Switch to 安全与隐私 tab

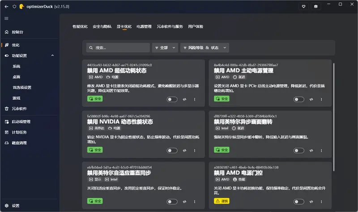[102, 26]
